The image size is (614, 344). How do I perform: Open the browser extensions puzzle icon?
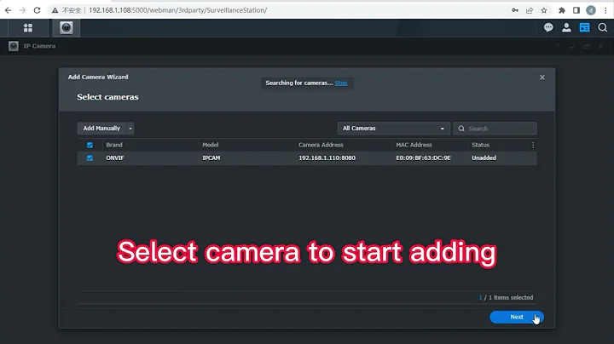[x=561, y=10]
